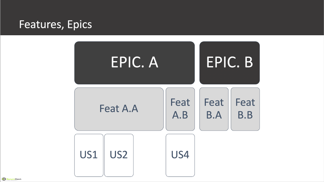Select the EPIC. B block

pos(230,63)
